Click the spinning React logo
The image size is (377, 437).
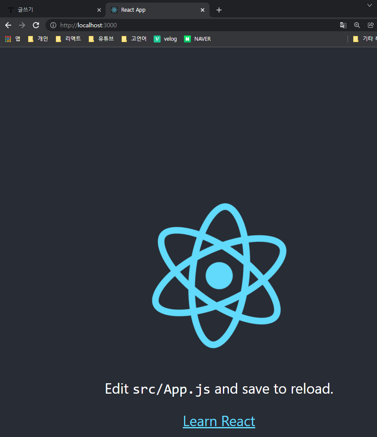coord(219,276)
